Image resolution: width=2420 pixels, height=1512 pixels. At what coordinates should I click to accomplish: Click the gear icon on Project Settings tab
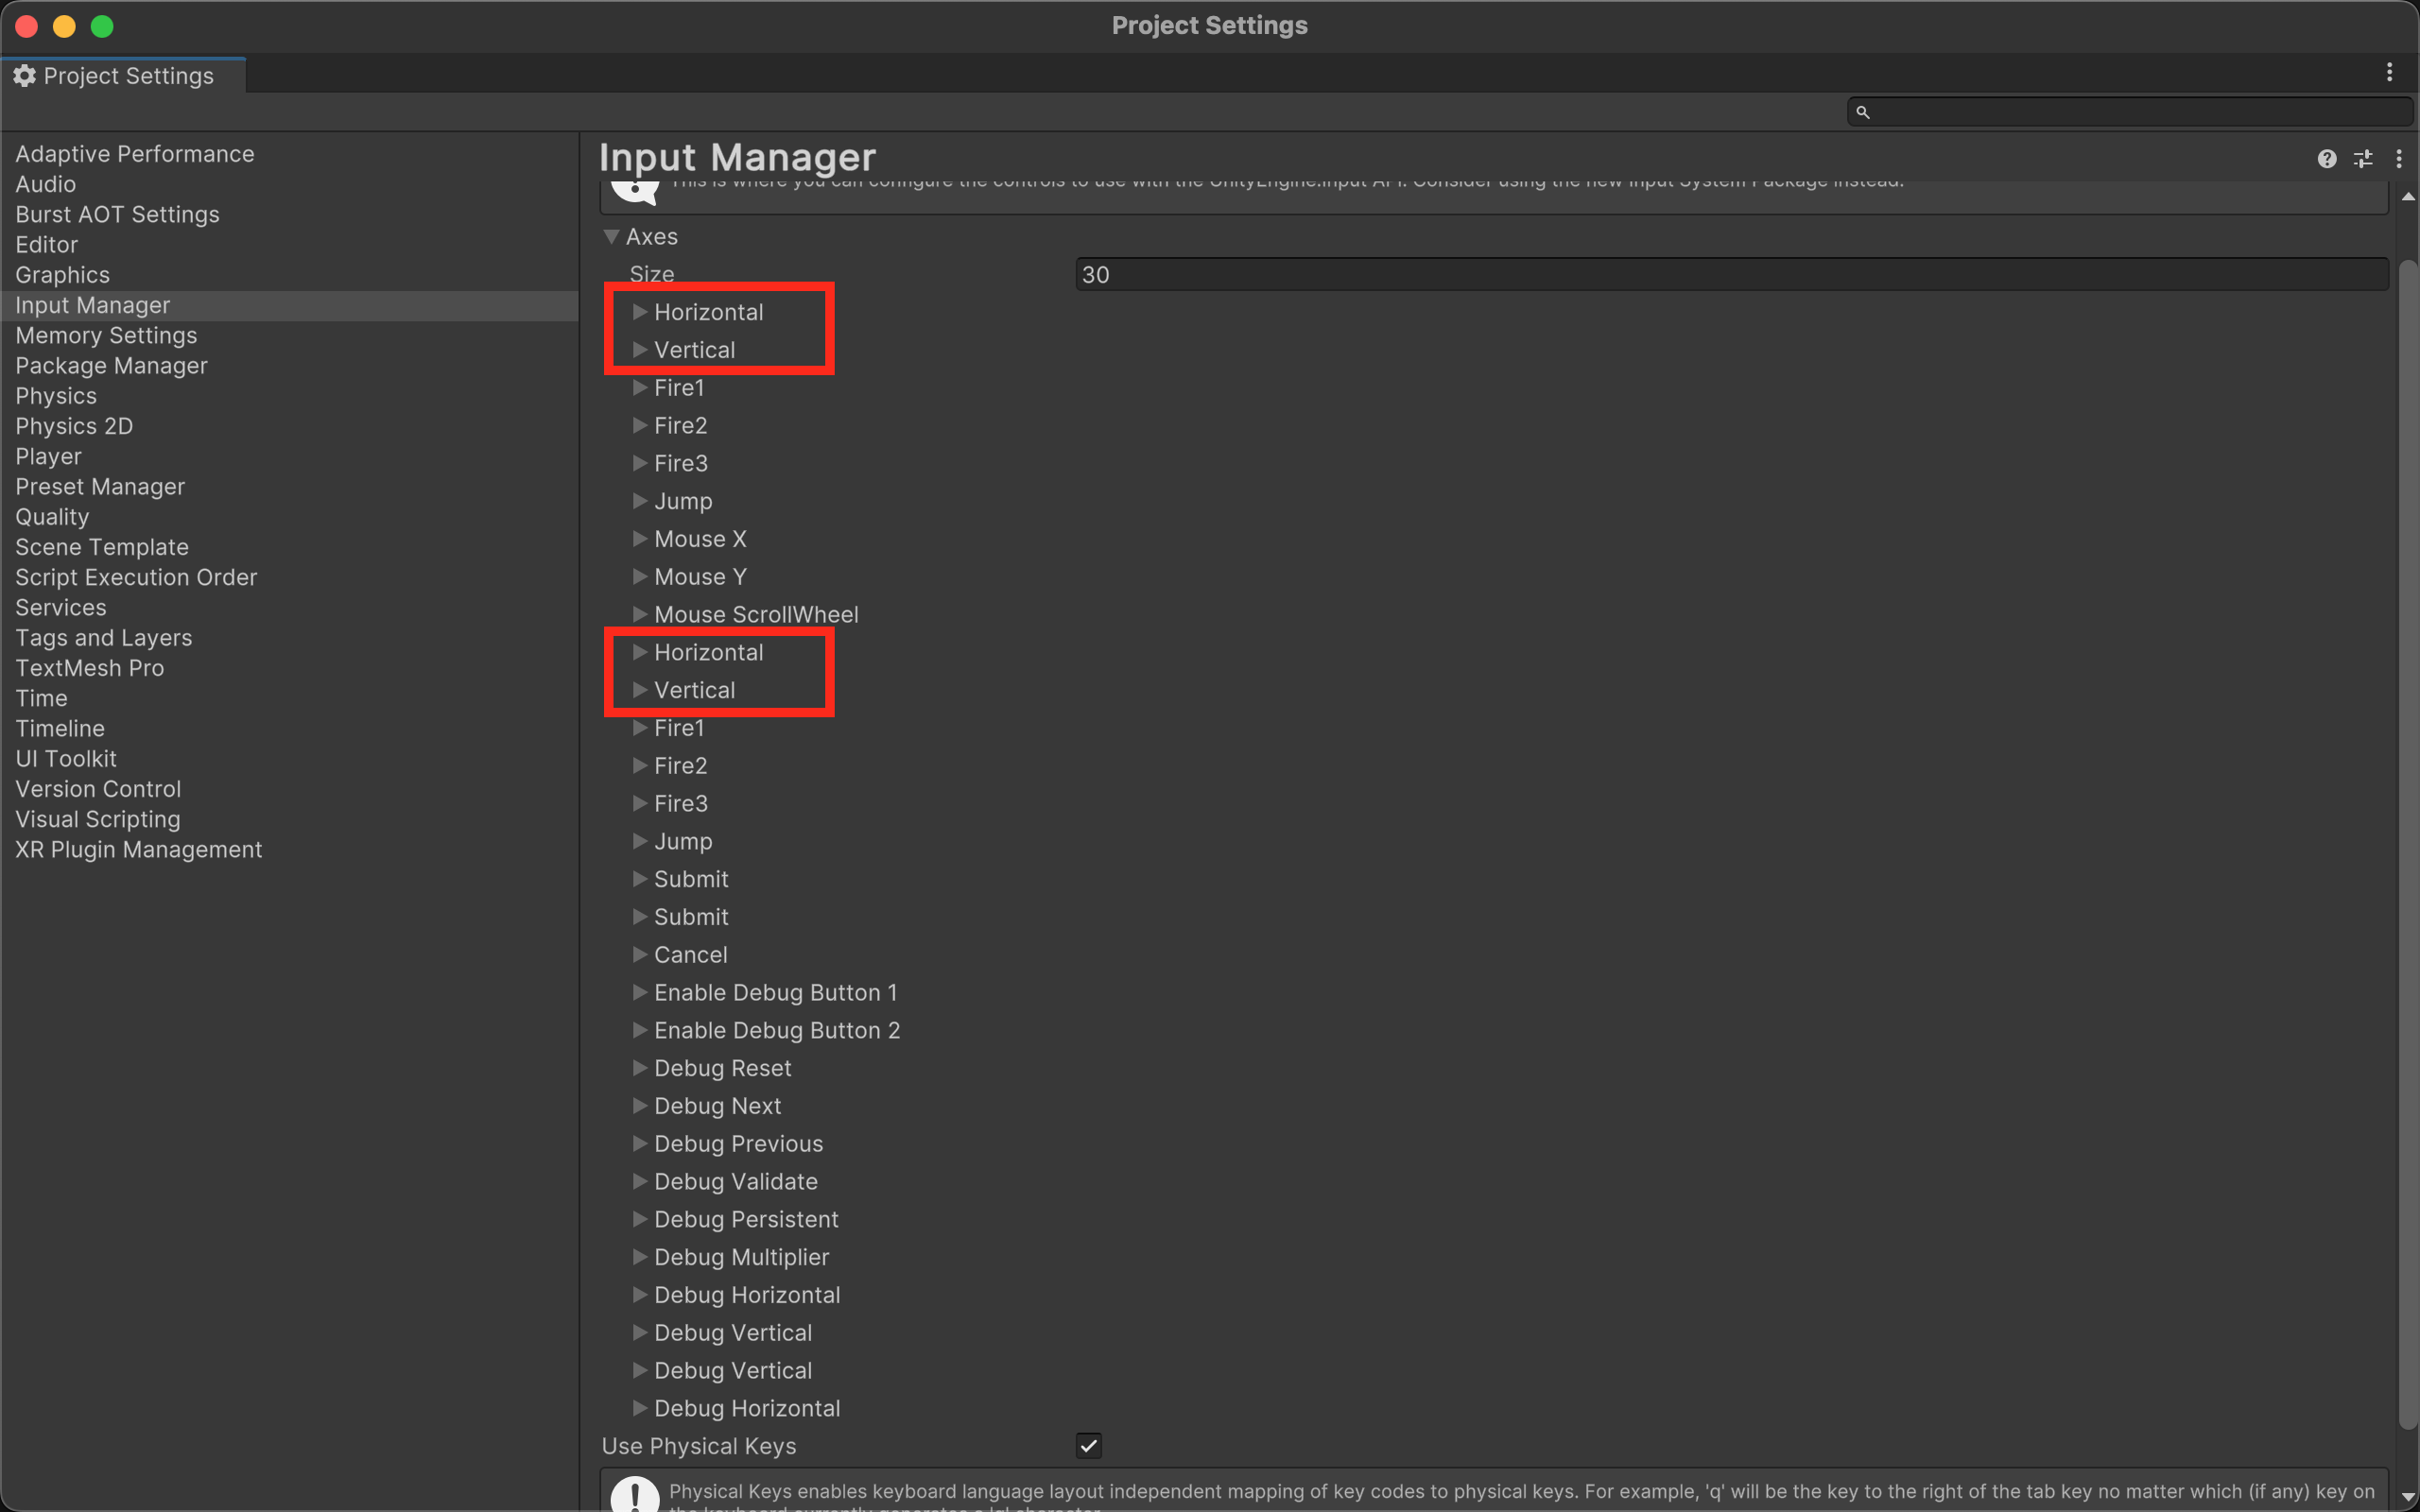[25, 75]
